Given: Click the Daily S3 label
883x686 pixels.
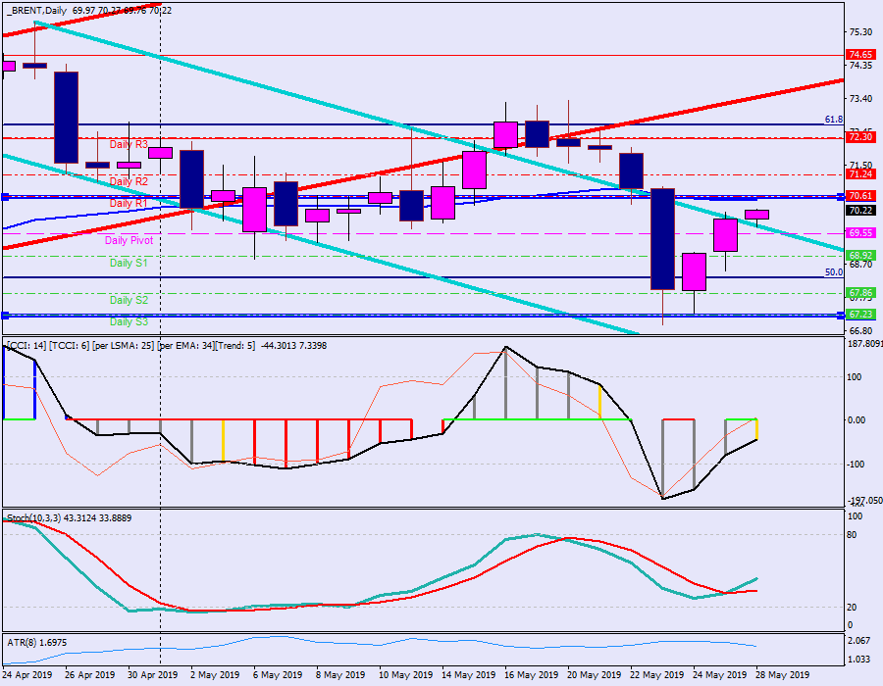Looking at the screenshot, I should point(129,321).
